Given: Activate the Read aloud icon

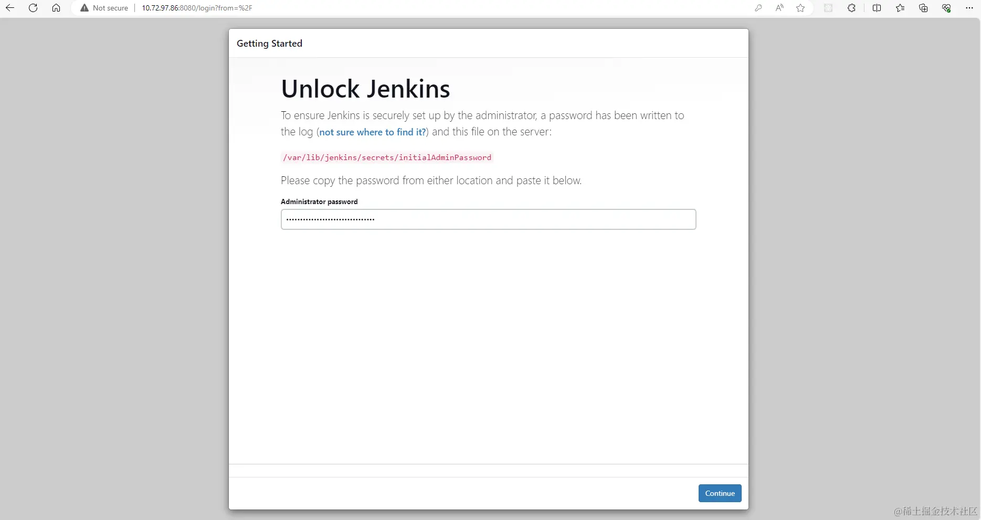Looking at the screenshot, I should coord(779,8).
